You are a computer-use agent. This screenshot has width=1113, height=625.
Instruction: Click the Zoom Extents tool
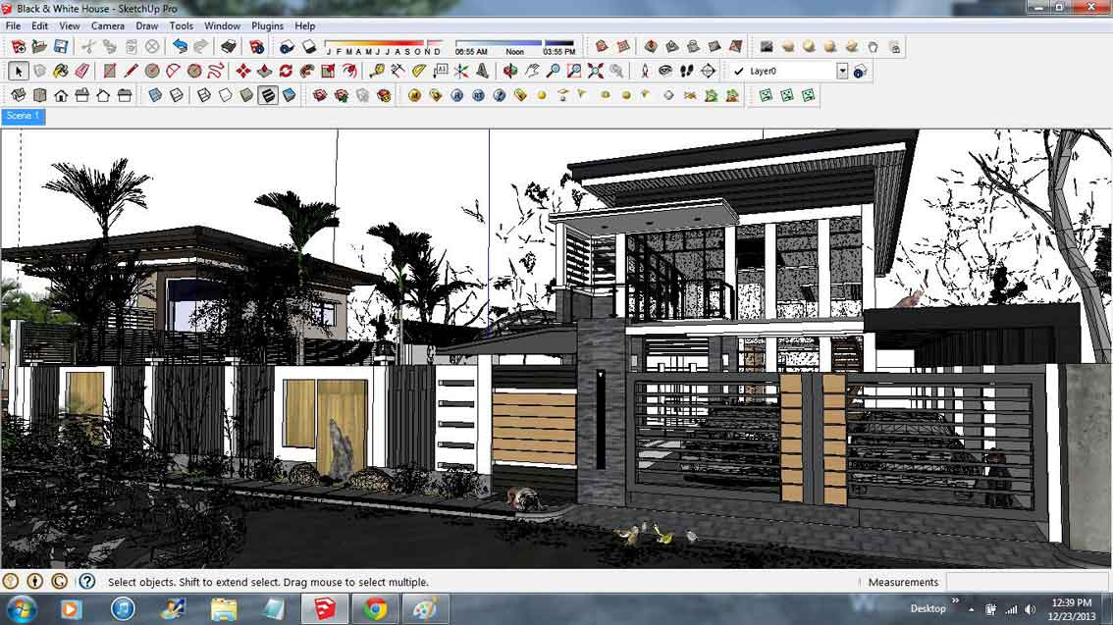[x=596, y=71]
